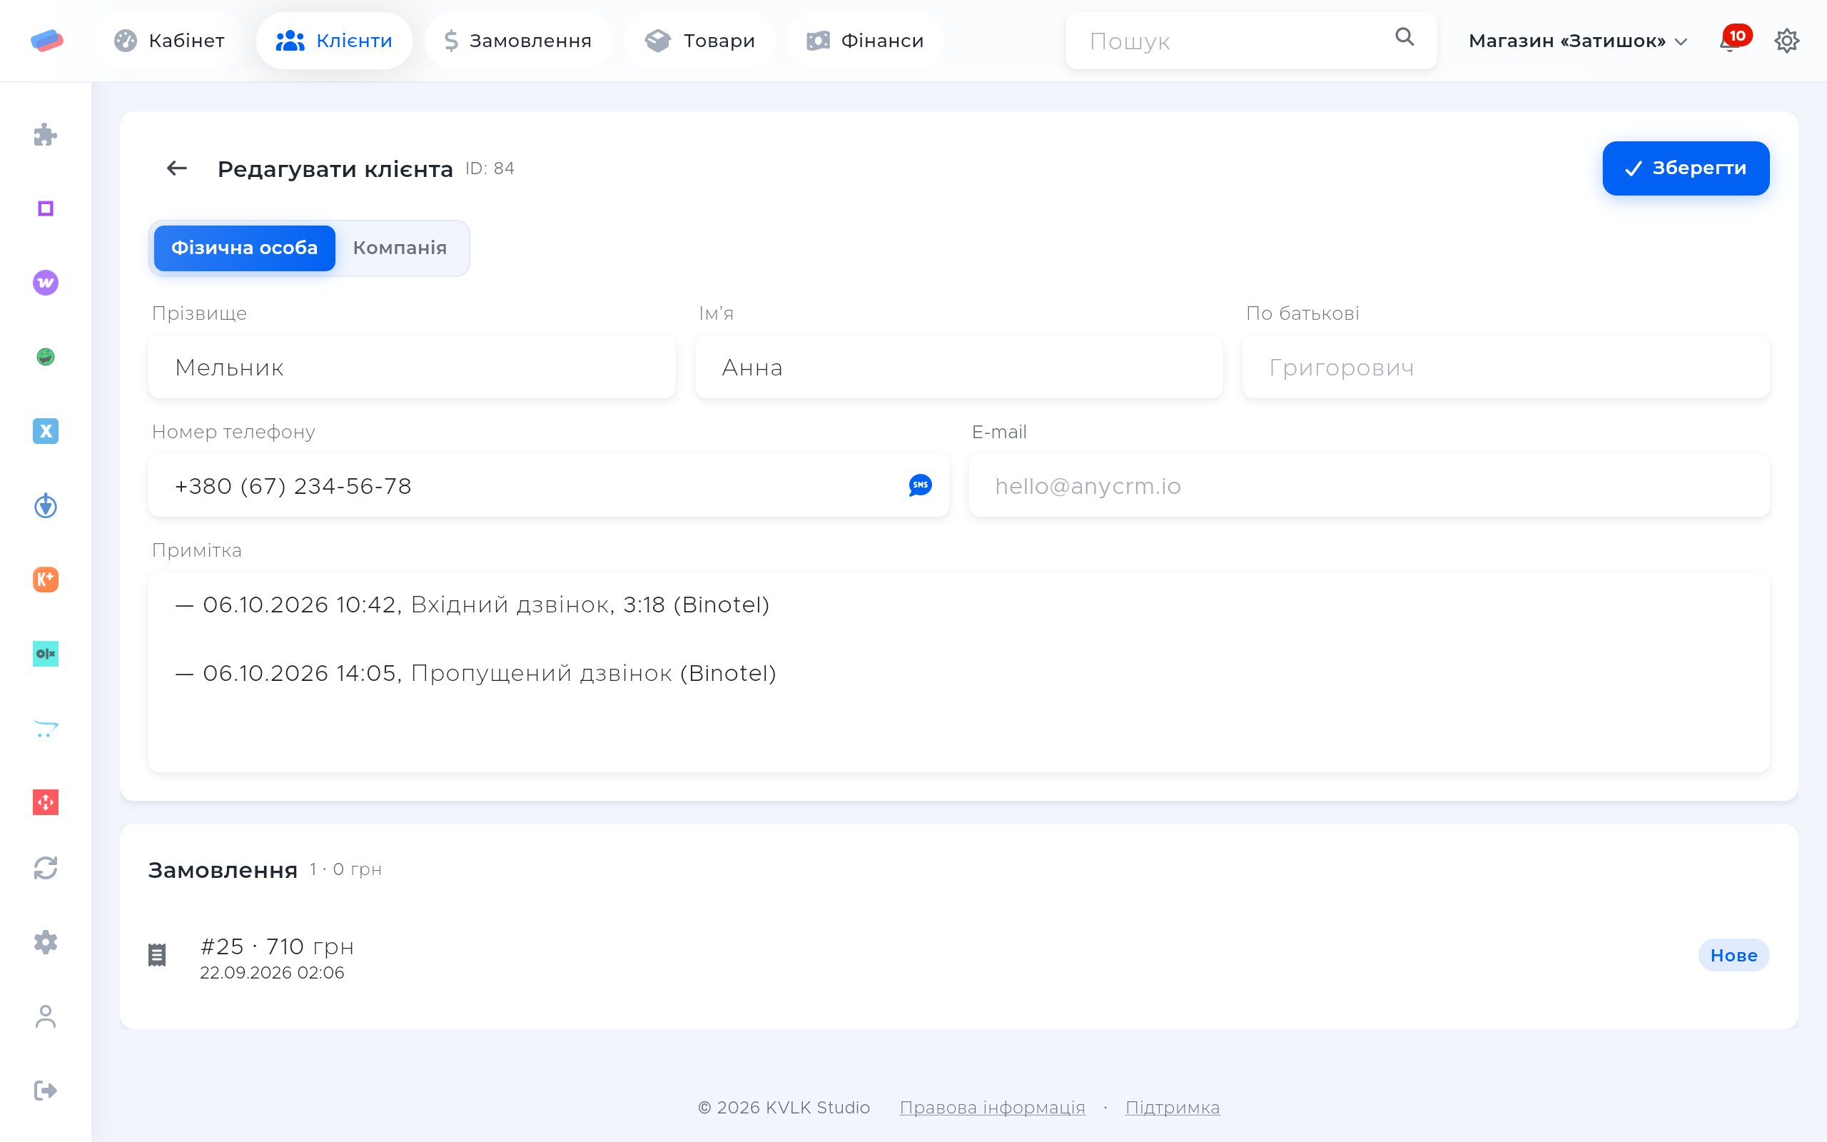Click the receipt icon for order #25
This screenshot has height=1142, width=1827.
click(x=157, y=955)
